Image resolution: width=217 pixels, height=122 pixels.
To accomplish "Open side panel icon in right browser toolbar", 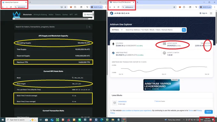I will point(190,7).
